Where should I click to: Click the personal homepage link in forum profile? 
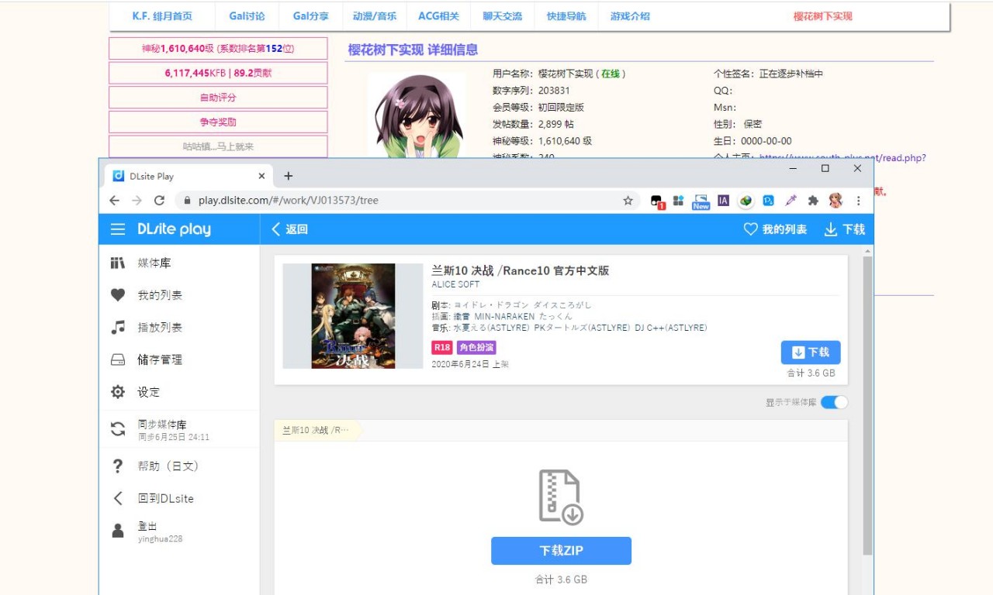pyautogui.click(x=842, y=157)
